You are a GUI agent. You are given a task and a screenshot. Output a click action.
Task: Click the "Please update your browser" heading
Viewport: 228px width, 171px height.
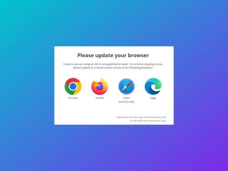[x=113, y=55]
